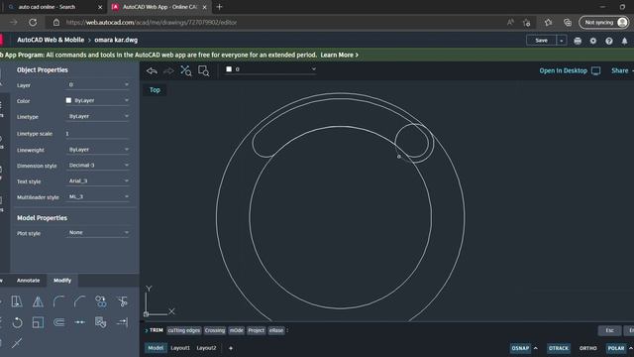Select the Copy objects tool
Viewport: 634px width, 357px height.
[101, 301]
